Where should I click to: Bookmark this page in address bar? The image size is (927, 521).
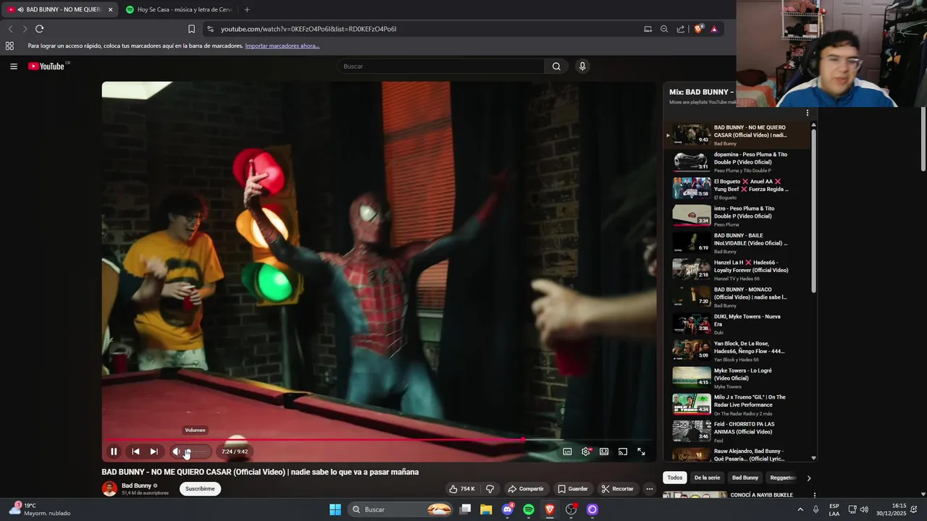click(x=191, y=29)
